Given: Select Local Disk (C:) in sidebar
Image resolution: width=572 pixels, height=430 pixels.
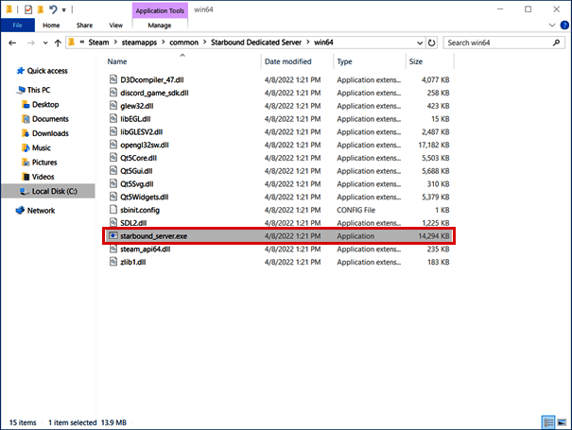Looking at the screenshot, I should click(48, 191).
